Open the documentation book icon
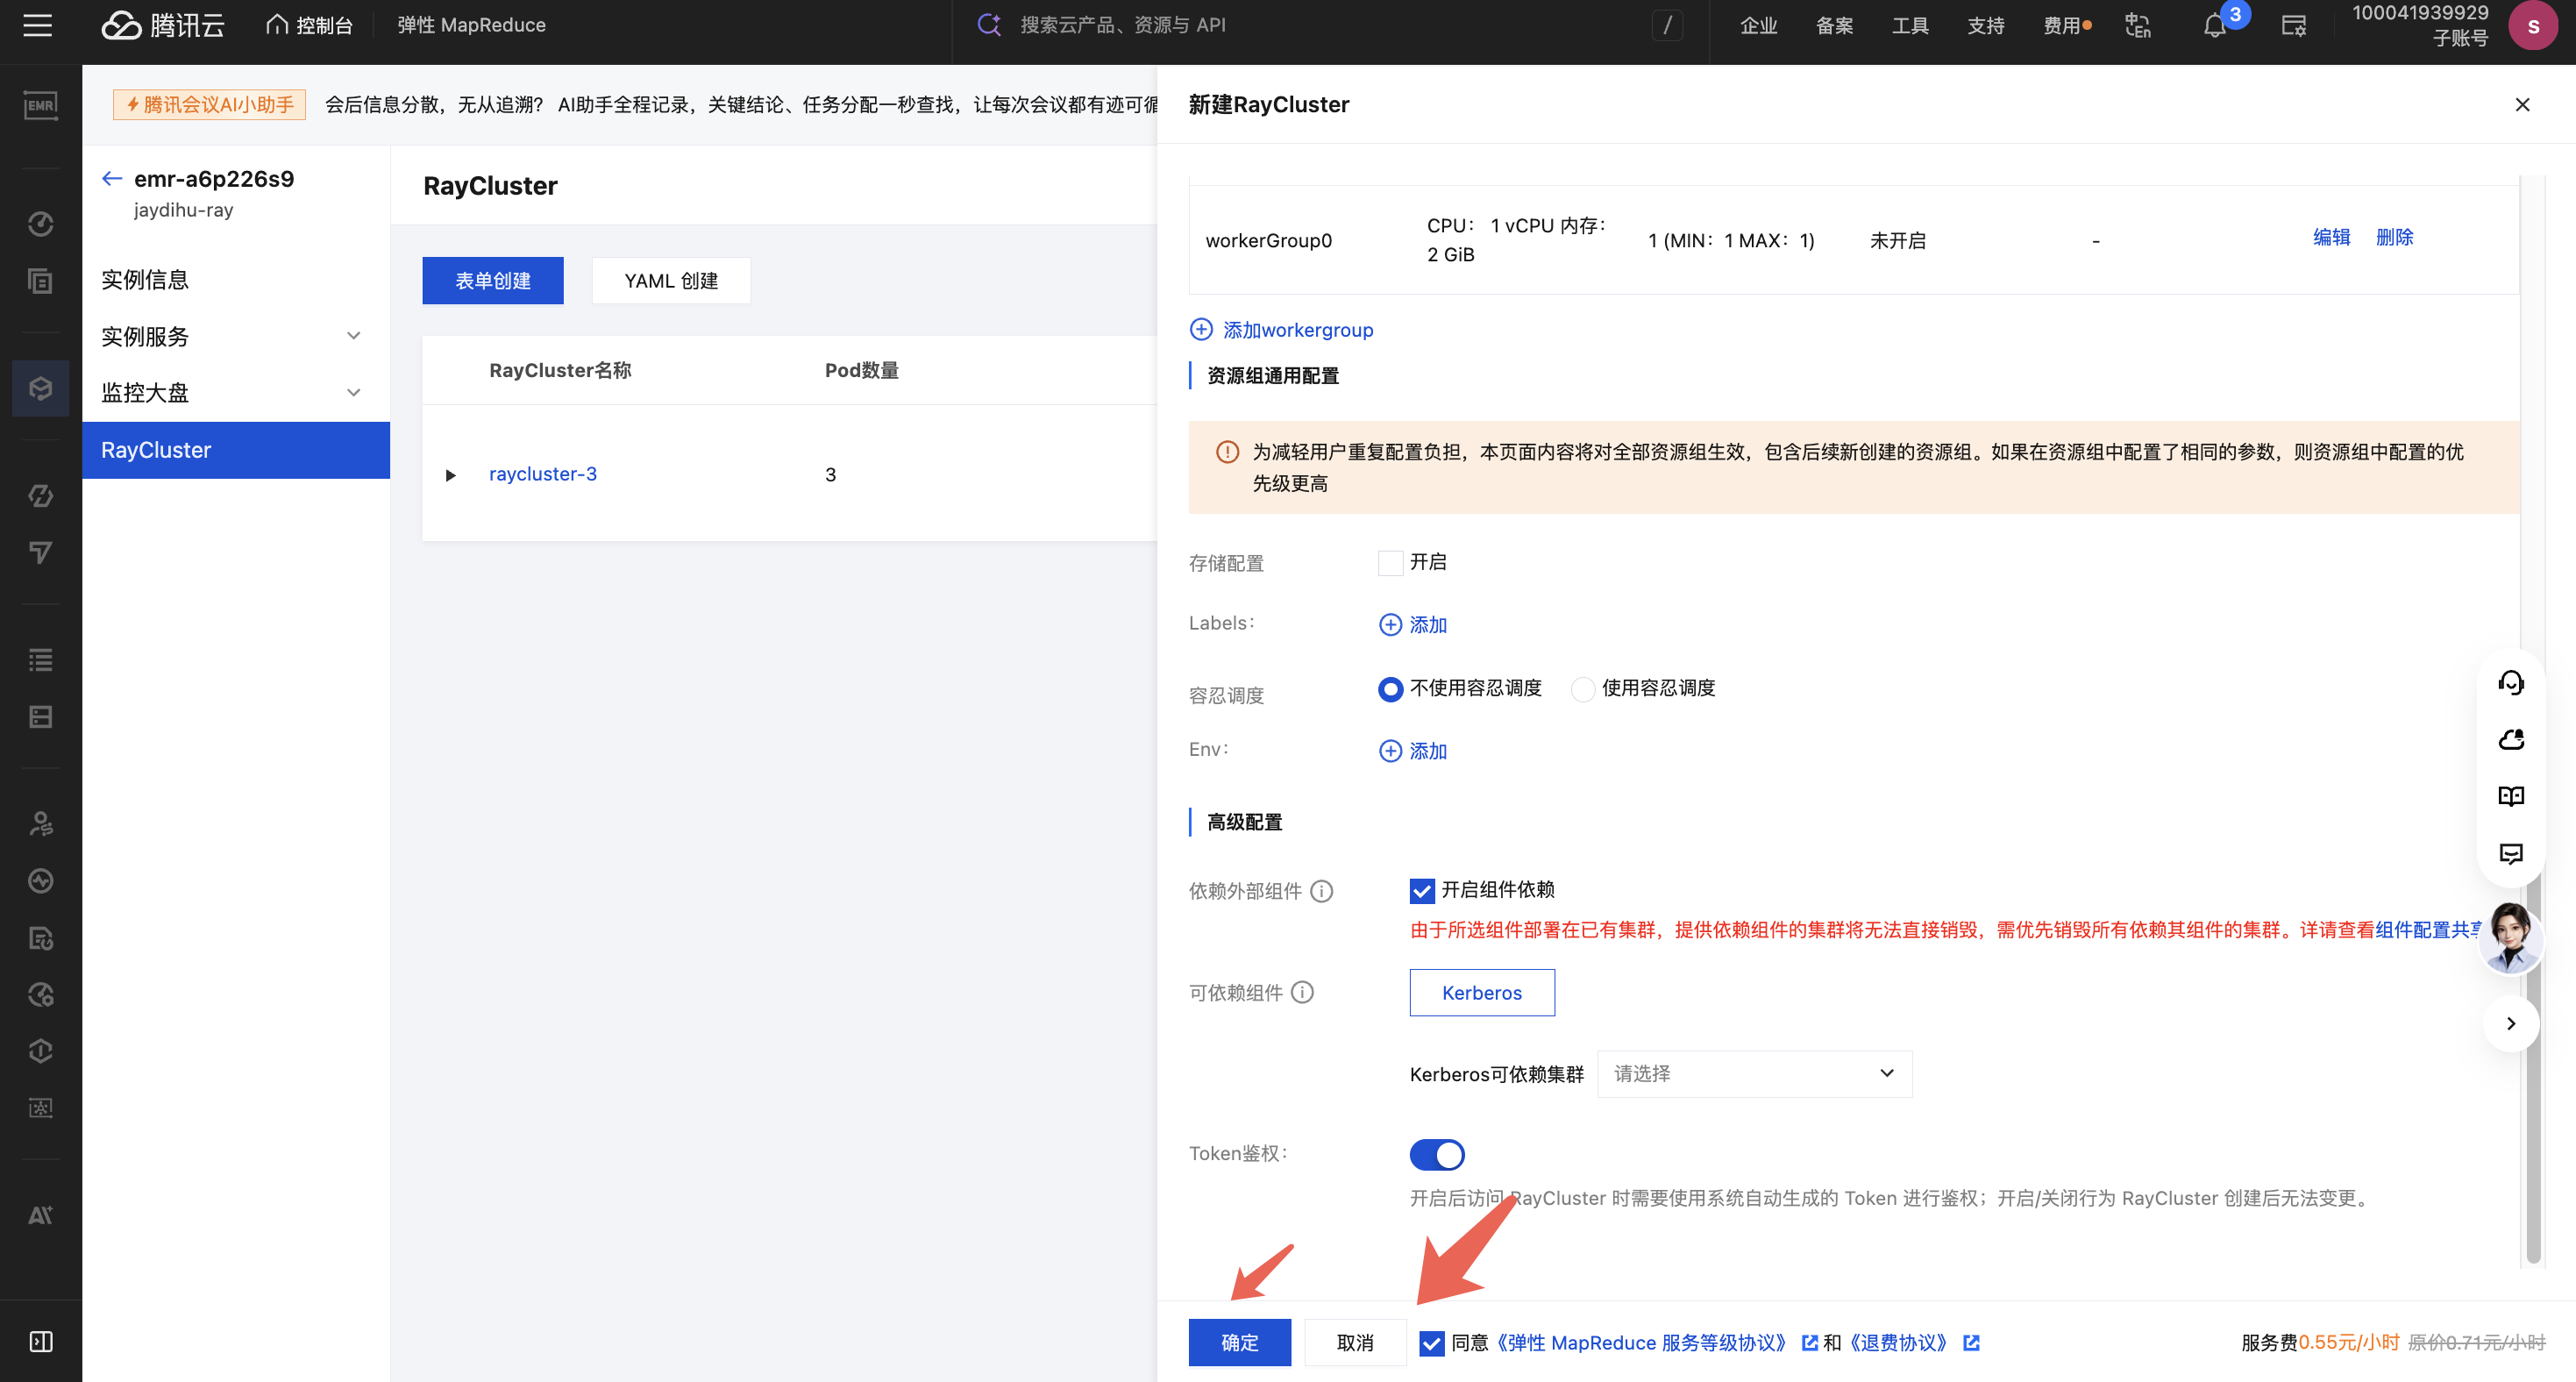The height and width of the screenshot is (1382, 2576). pos(2511,797)
